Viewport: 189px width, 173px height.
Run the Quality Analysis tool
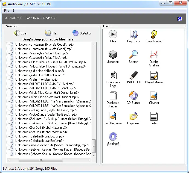pos(154,58)
